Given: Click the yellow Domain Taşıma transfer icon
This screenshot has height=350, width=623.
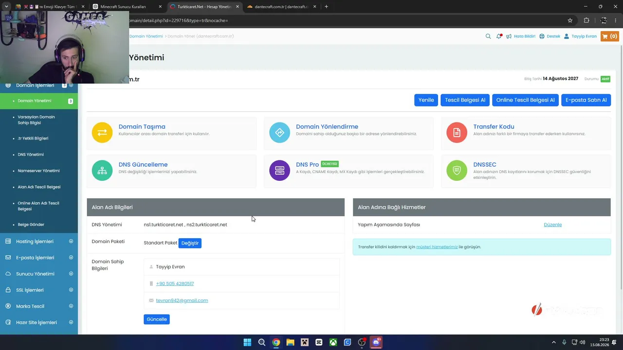Looking at the screenshot, I should [102, 133].
